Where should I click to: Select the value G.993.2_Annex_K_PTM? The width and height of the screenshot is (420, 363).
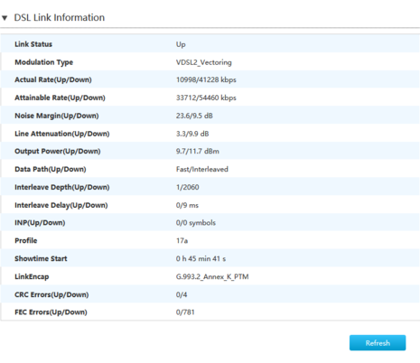(212, 276)
